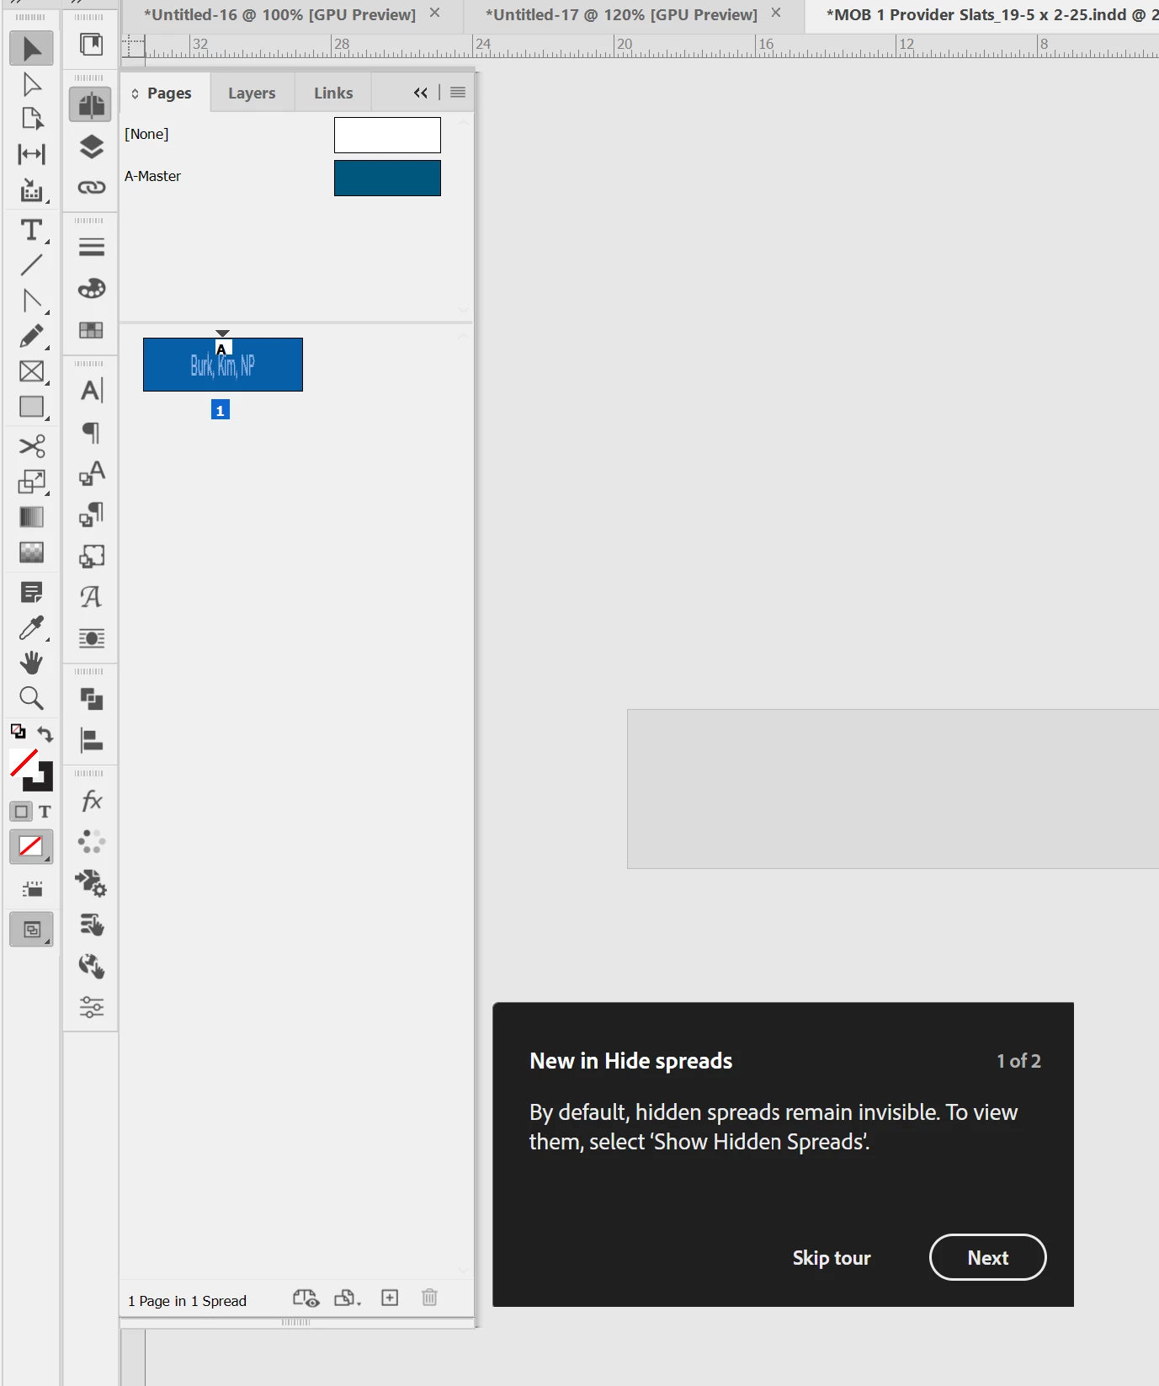Image resolution: width=1159 pixels, height=1386 pixels.
Task: Switch to the Pages tab
Action: 169,93
